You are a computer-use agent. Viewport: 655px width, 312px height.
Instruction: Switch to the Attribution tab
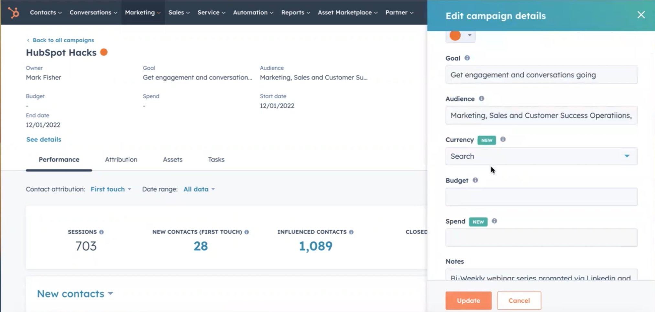point(121,160)
